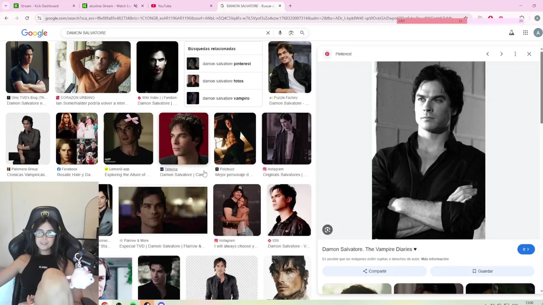Close the atustina Stream tab
Viewport: 543px width, 305px height.
(143, 6)
